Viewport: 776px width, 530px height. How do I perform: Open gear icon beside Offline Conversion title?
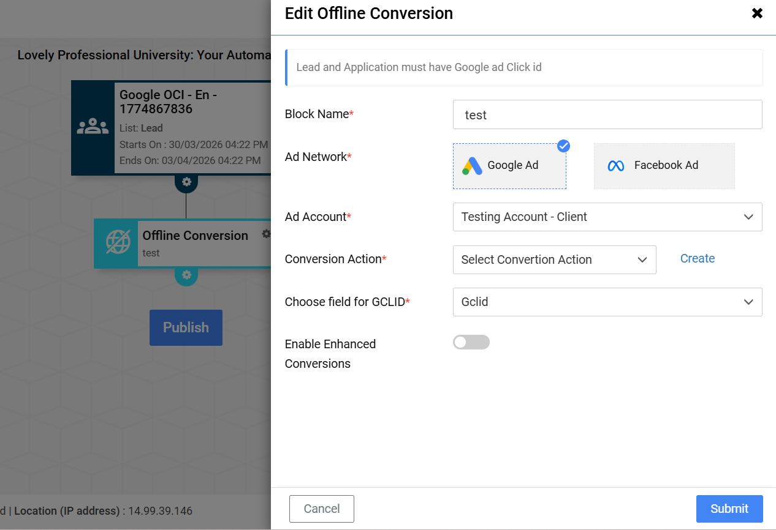click(x=266, y=234)
